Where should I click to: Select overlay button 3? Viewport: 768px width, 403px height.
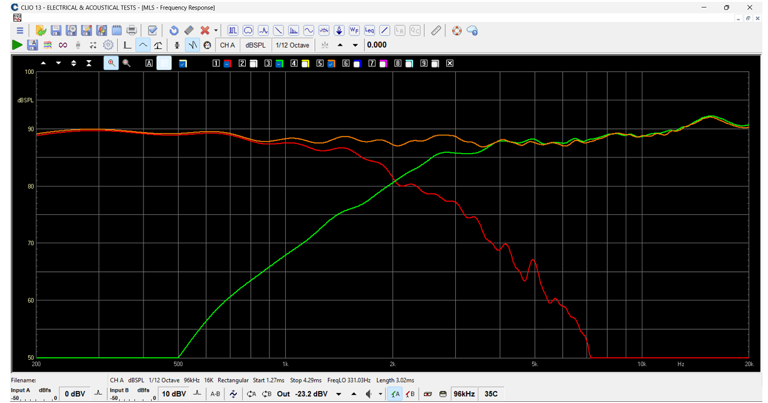[x=268, y=63]
